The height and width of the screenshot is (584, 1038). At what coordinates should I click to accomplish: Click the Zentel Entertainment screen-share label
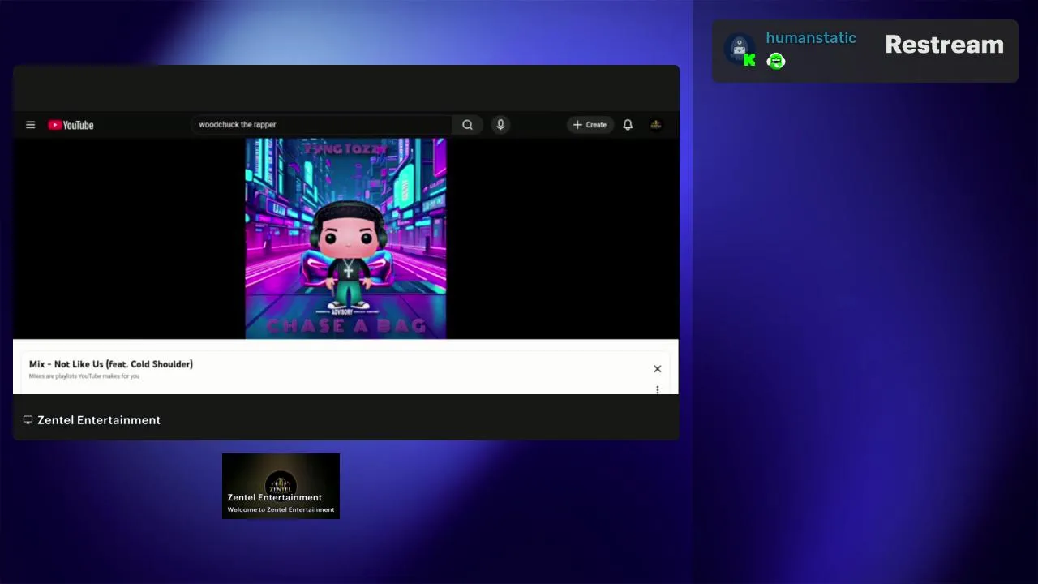[x=99, y=420]
